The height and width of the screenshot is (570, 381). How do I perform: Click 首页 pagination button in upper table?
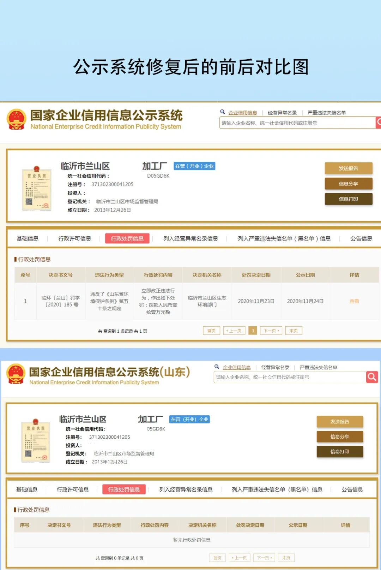(x=211, y=331)
